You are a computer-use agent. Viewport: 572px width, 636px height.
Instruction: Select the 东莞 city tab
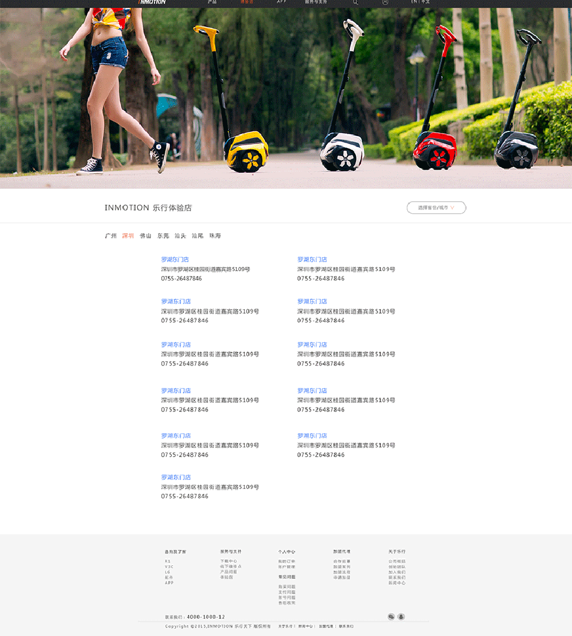pos(163,235)
